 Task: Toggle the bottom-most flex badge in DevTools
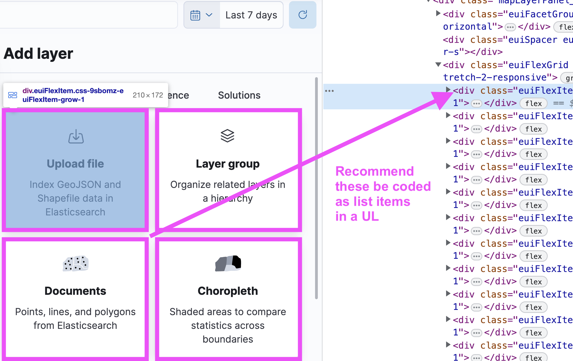[x=533, y=358]
